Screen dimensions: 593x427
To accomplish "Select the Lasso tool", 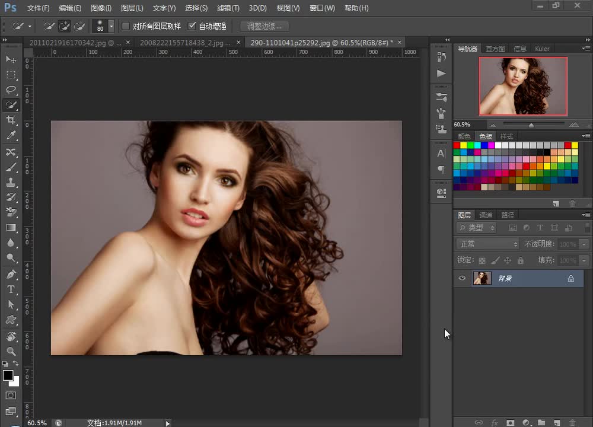I will [x=11, y=90].
